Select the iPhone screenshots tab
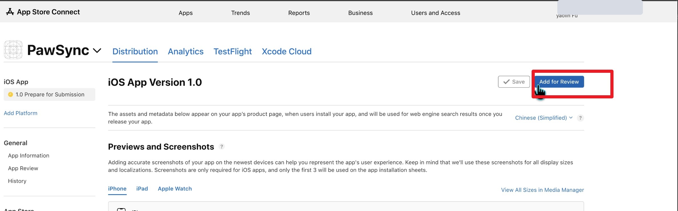The height and width of the screenshot is (211, 678). (x=117, y=189)
